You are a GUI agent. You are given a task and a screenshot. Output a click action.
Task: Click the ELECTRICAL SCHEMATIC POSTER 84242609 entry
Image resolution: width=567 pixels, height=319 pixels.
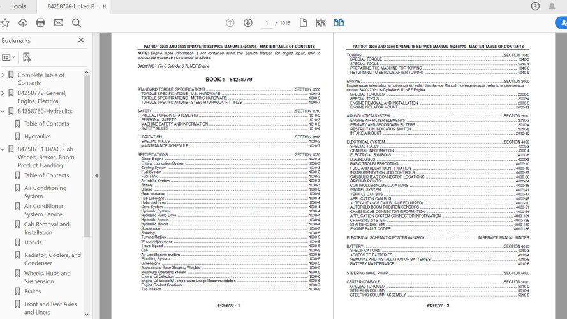click(438, 237)
